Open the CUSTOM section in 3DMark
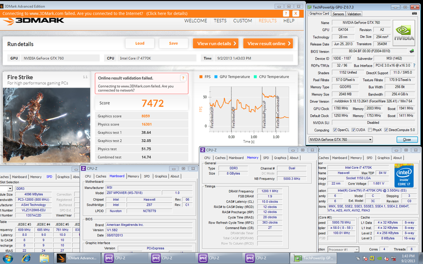 242,21
